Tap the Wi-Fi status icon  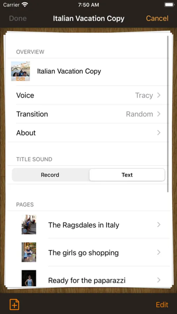(x=25, y=5)
